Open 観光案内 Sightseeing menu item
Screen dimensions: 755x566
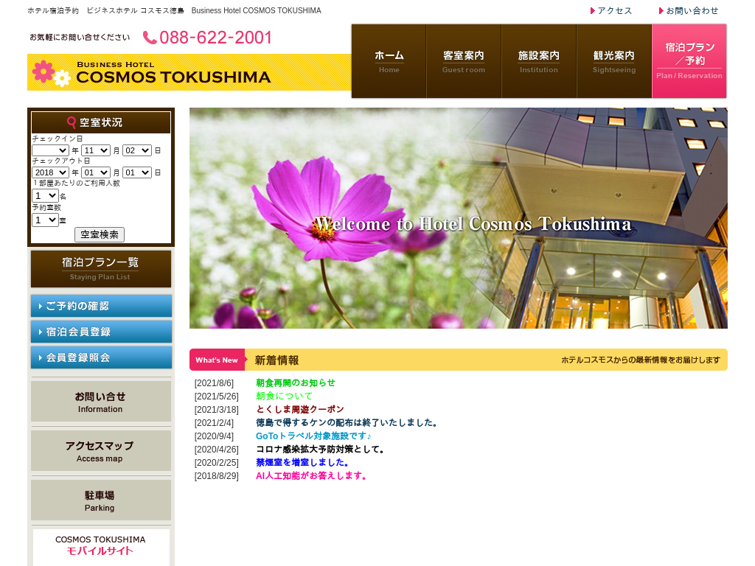click(x=613, y=61)
